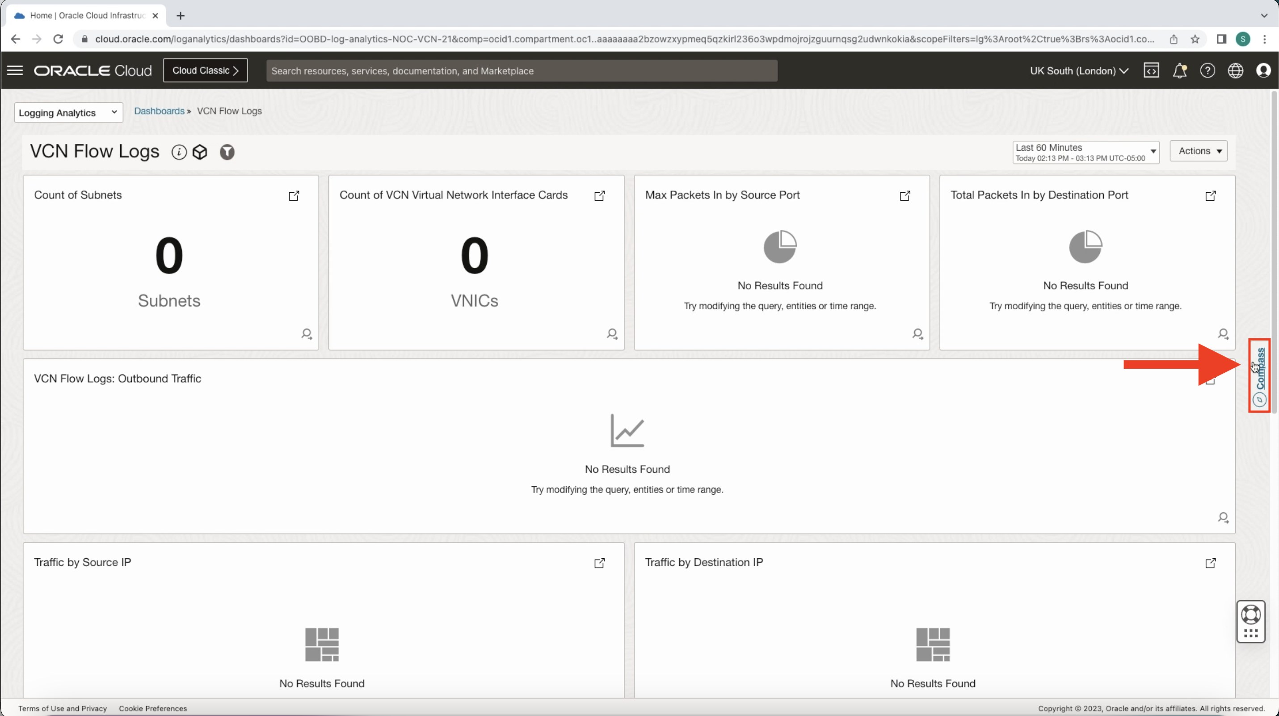This screenshot has width=1279, height=716.
Task: Open the Dashboards breadcrumb link
Action: (159, 111)
